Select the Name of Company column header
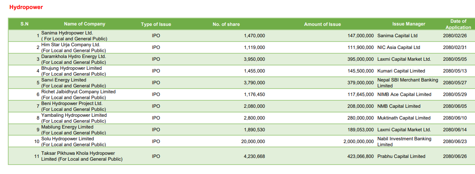This screenshot has width=475, height=174. pyautogui.click(x=85, y=24)
